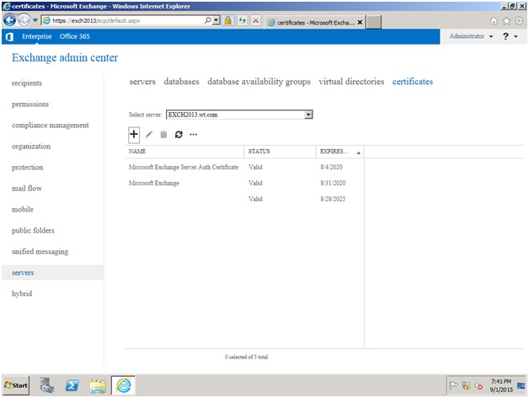529x398 pixels.
Task: Click the search magnifier in address bar
Action: [x=208, y=20]
